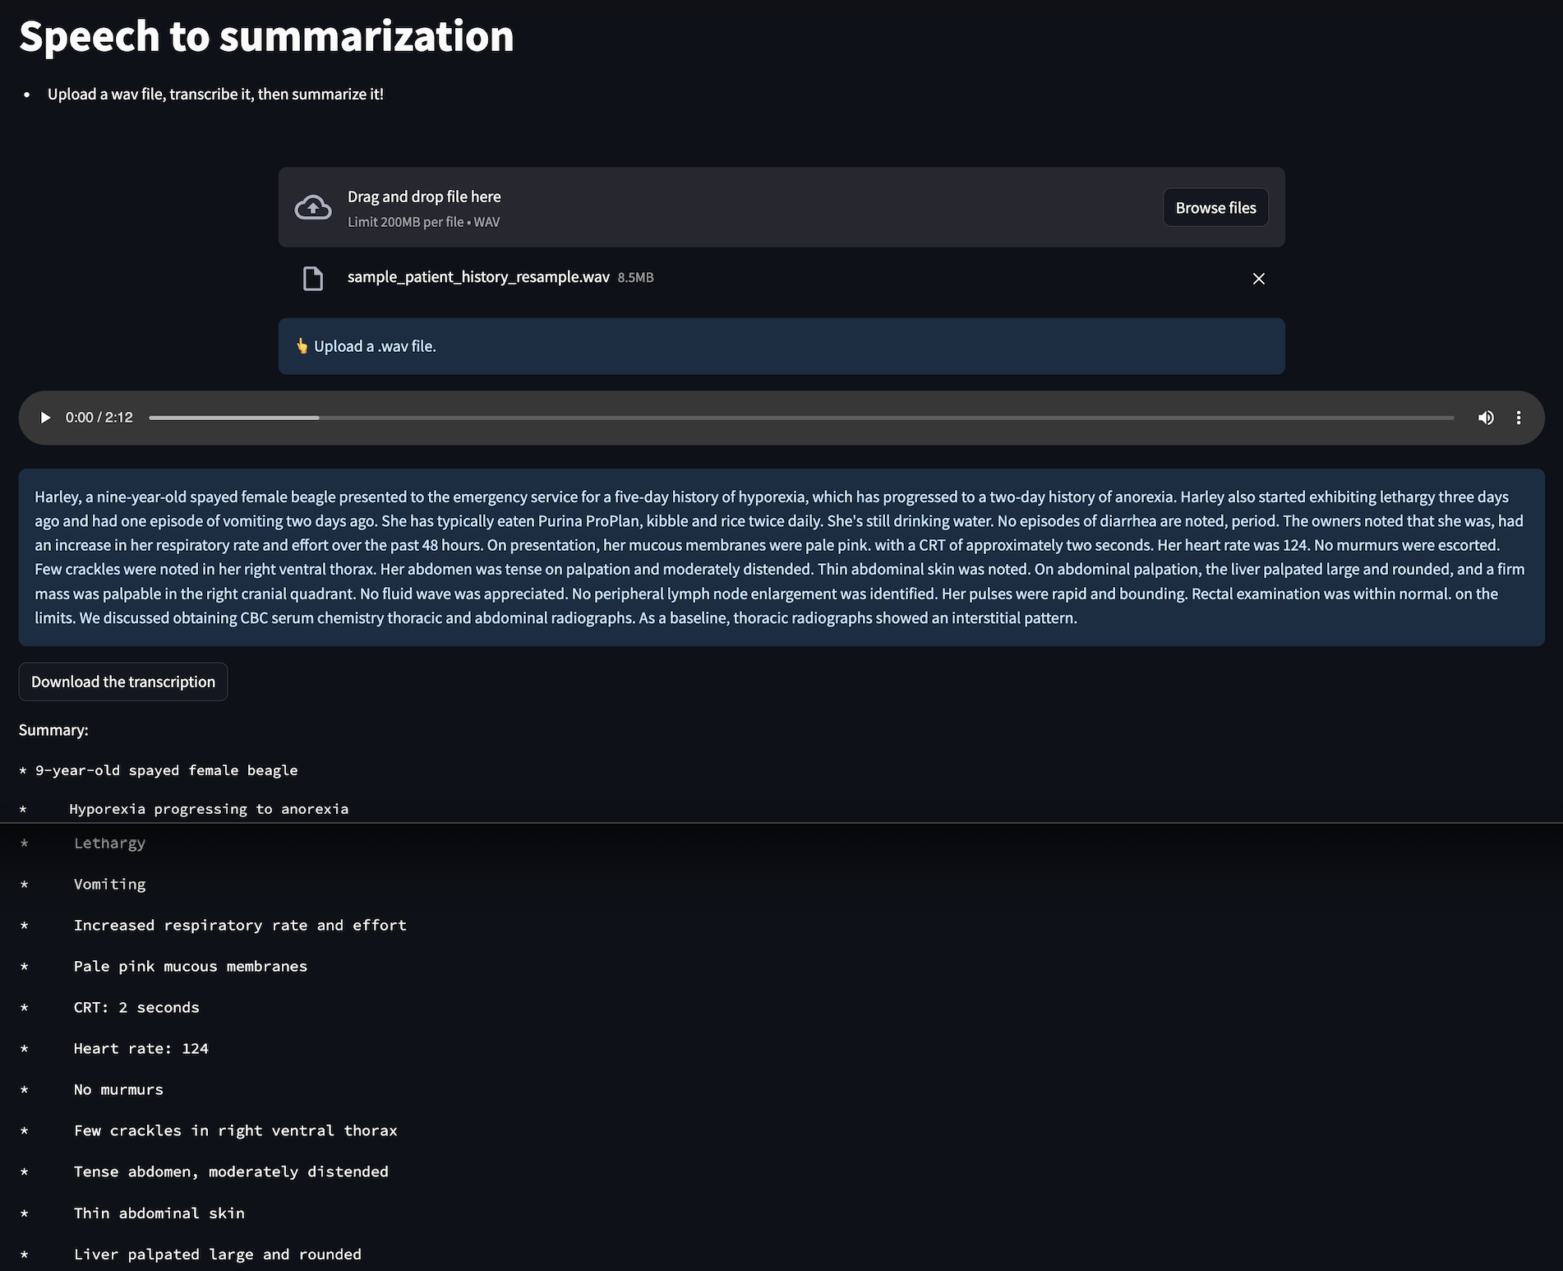Click the cloud upload icon
This screenshot has height=1271, width=1563.
tap(313, 207)
